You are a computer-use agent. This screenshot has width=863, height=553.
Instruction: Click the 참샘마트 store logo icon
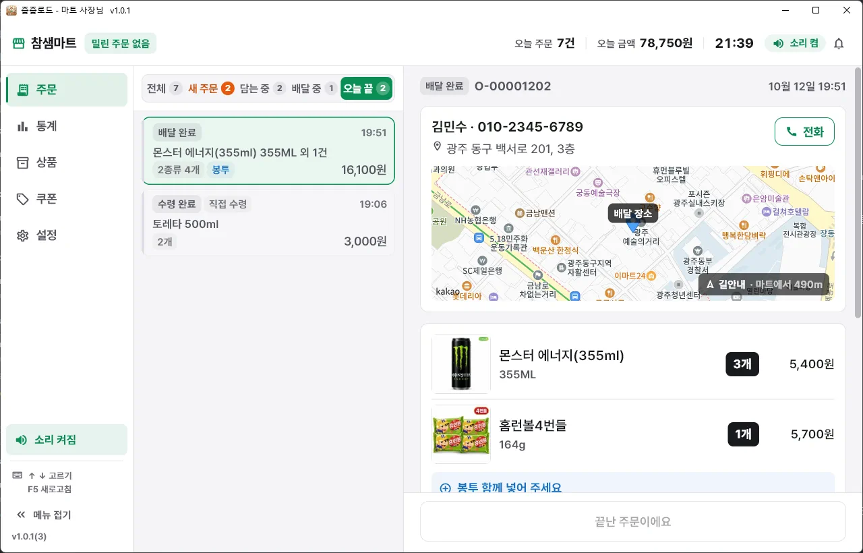point(19,43)
